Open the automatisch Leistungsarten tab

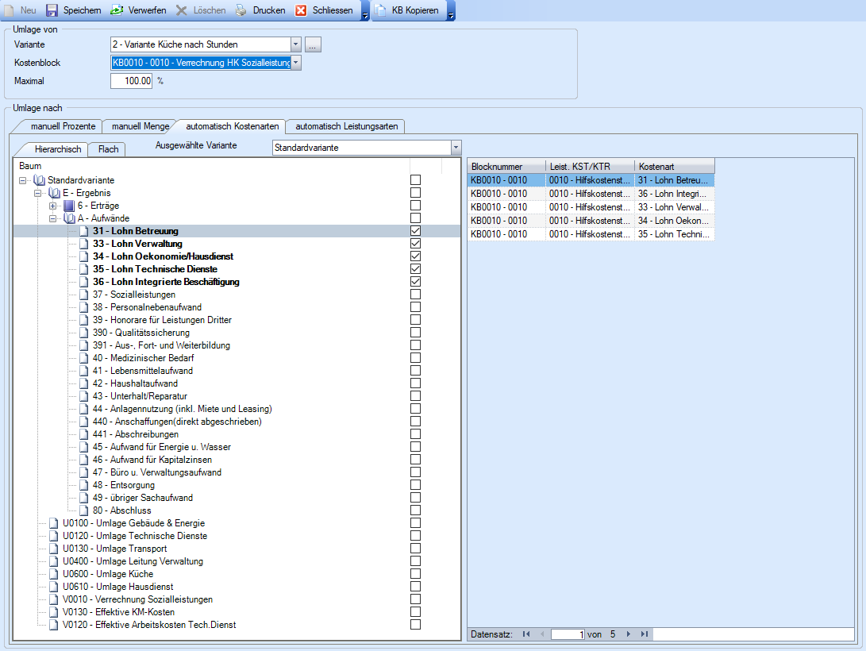[x=348, y=126]
